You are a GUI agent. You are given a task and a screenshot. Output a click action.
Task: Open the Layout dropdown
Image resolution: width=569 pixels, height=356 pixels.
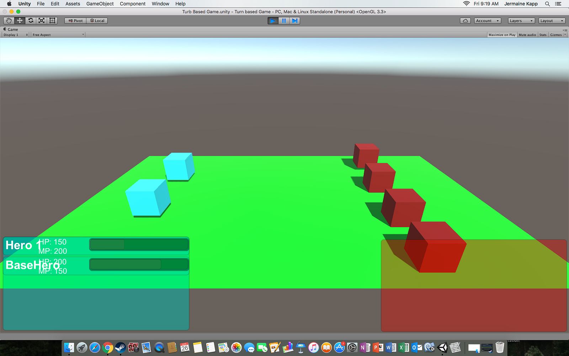pos(552,21)
